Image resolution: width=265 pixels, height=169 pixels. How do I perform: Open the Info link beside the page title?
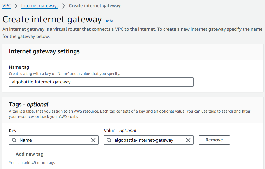tap(109, 21)
